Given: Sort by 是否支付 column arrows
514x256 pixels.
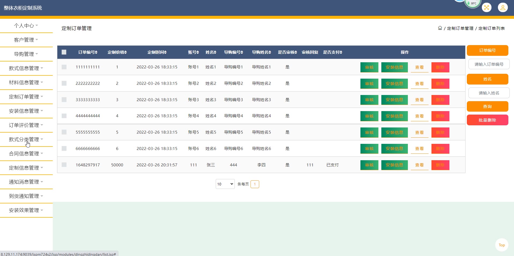Looking at the screenshot, I should (x=341, y=52).
